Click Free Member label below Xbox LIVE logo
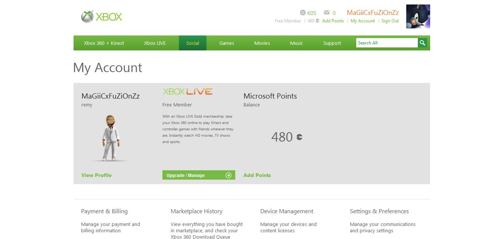The image size is (497, 239). coord(177,105)
